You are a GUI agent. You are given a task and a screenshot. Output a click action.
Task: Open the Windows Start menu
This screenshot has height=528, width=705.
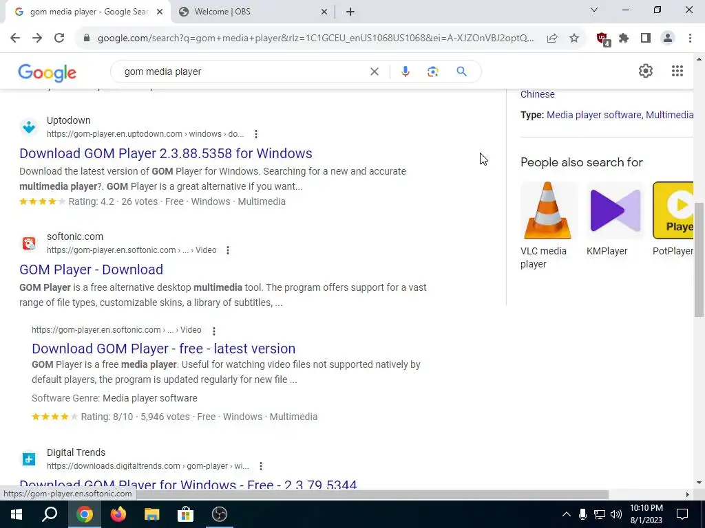coord(17,514)
